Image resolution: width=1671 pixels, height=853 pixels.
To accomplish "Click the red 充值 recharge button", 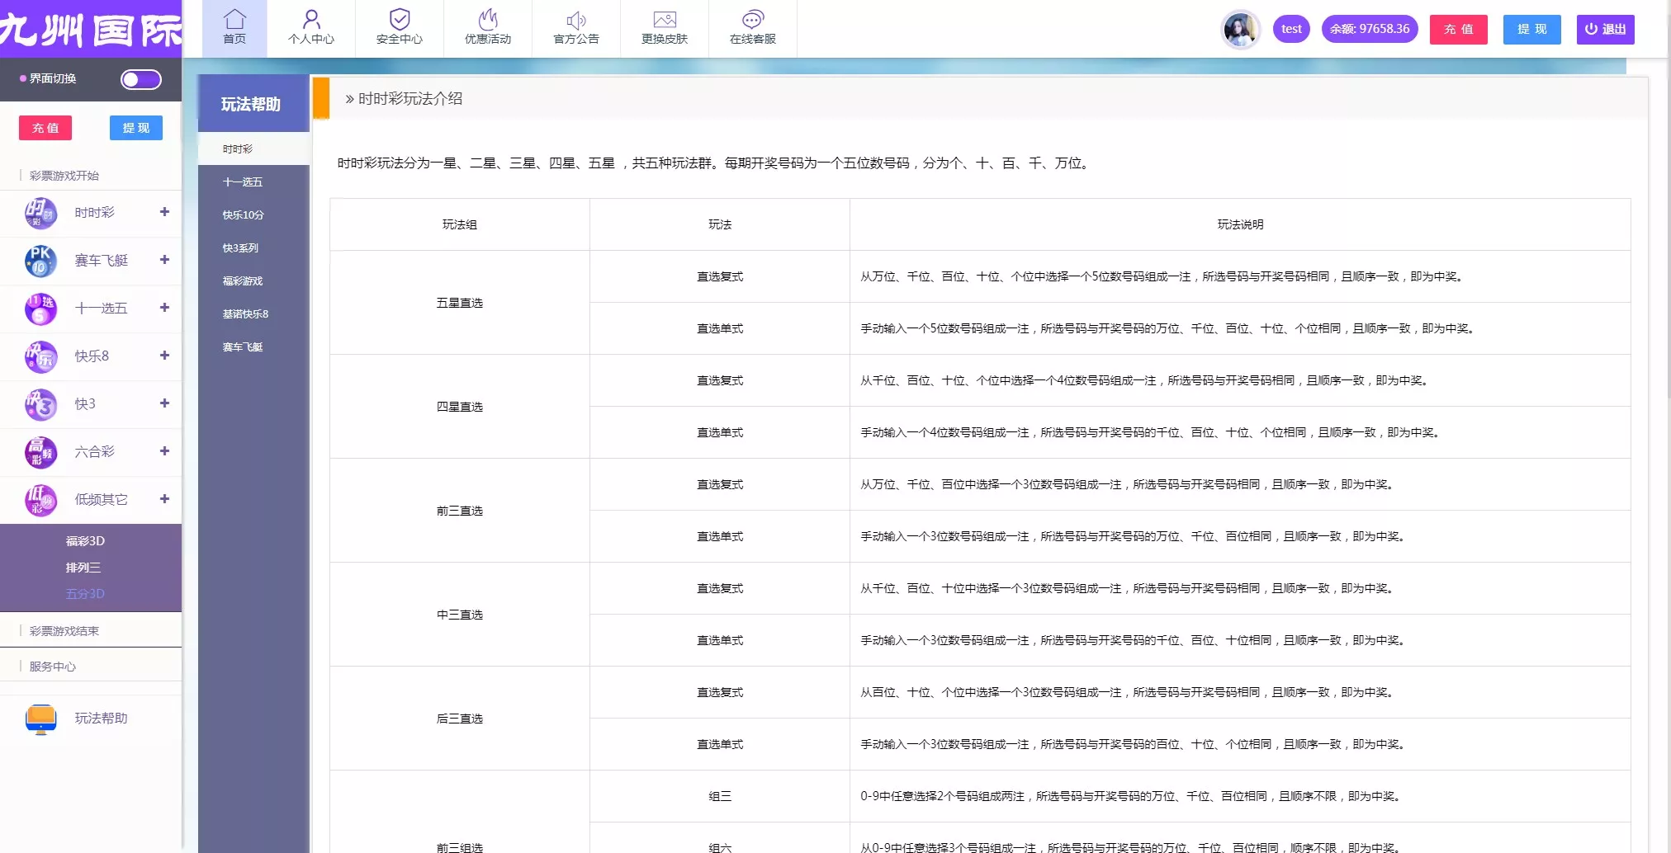I will pyautogui.click(x=1458, y=29).
